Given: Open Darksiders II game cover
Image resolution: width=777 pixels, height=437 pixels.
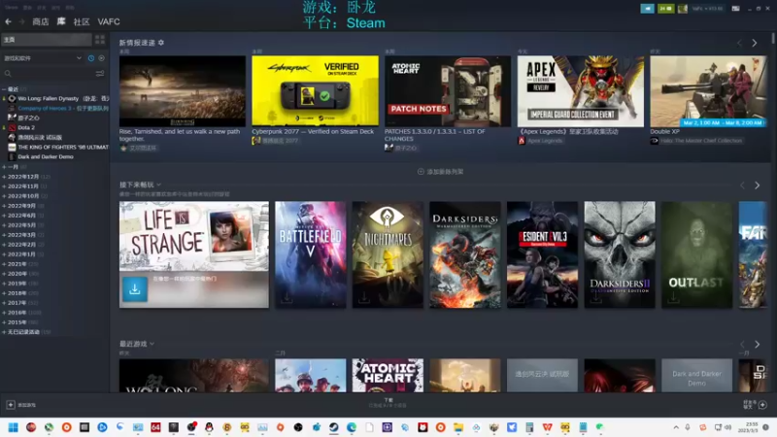Looking at the screenshot, I should coord(620,254).
